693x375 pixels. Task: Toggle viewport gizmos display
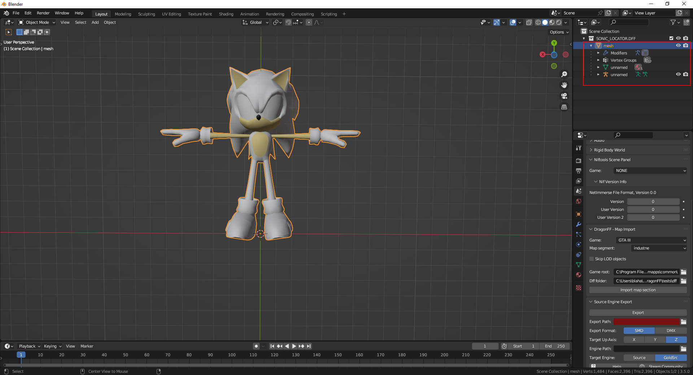pyautogui.click(x=497, y=22)
